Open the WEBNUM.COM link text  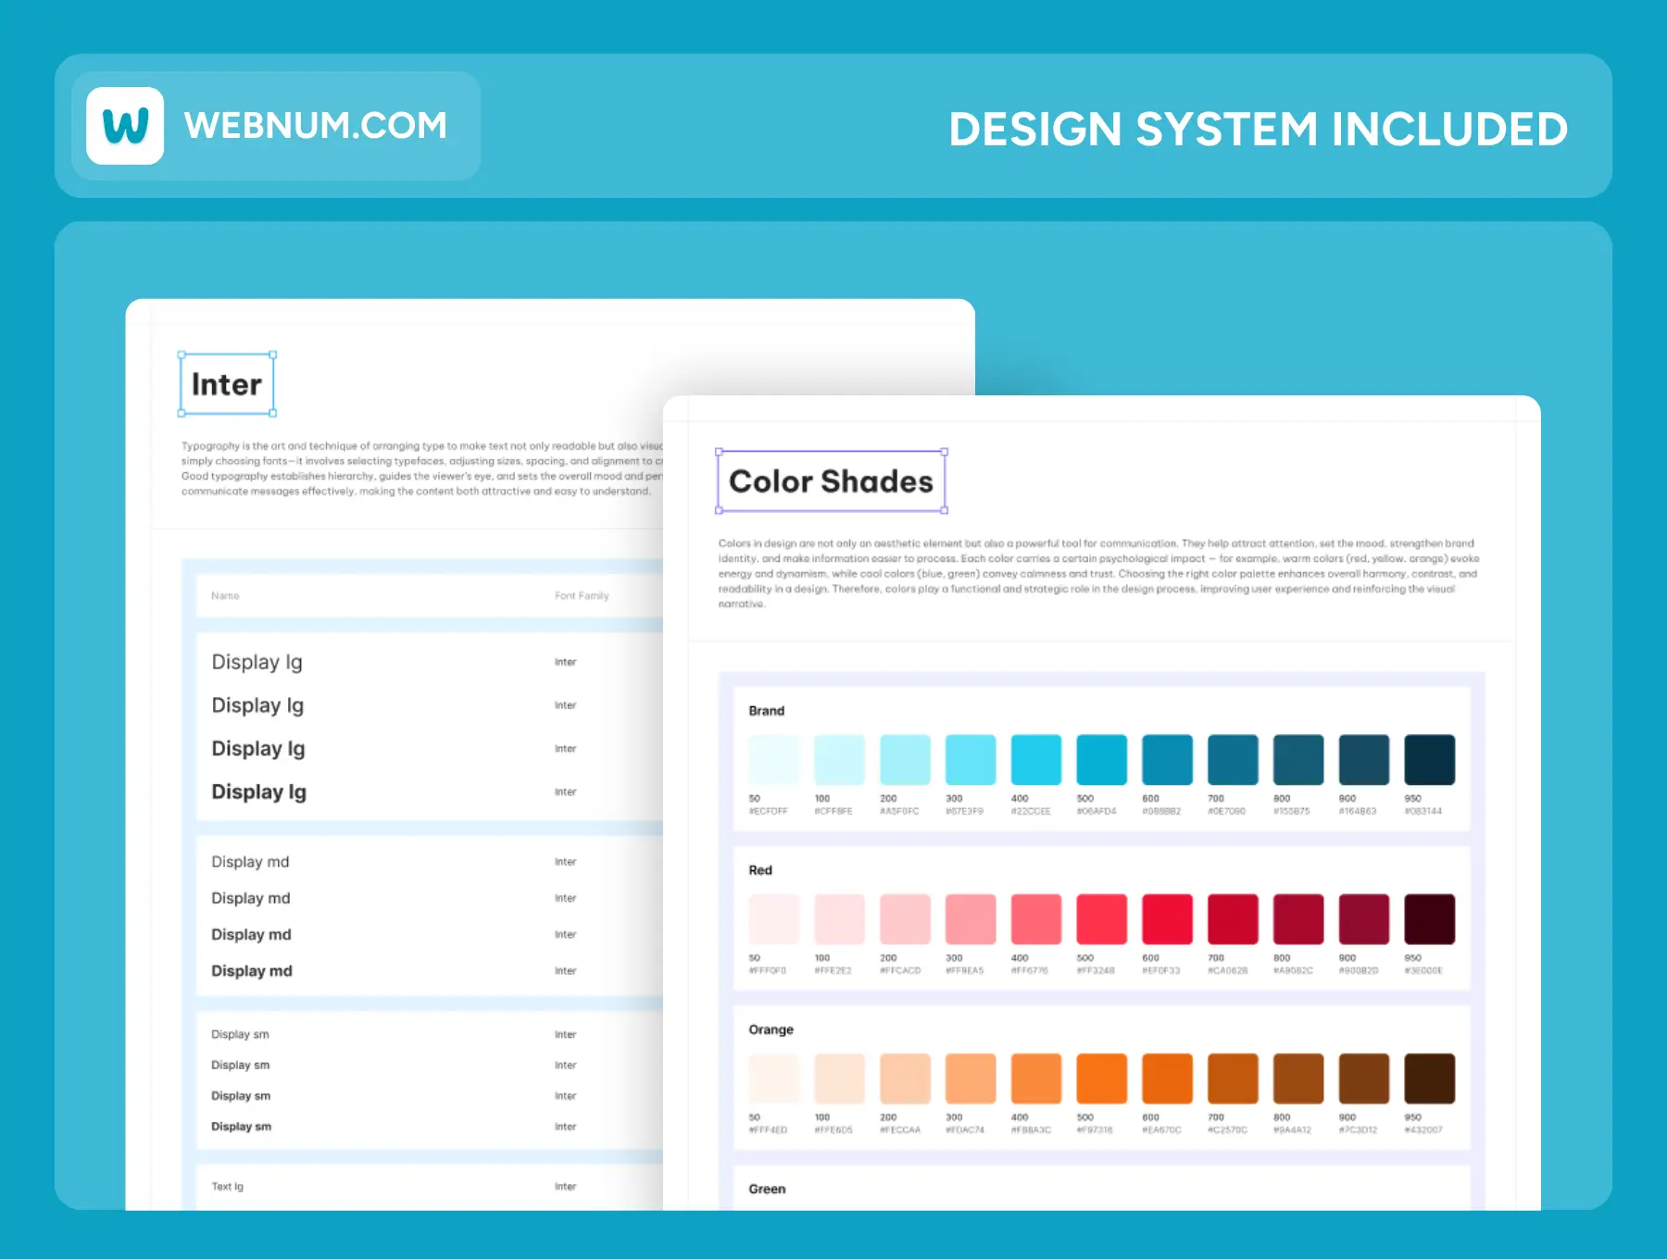pos(315,126)
